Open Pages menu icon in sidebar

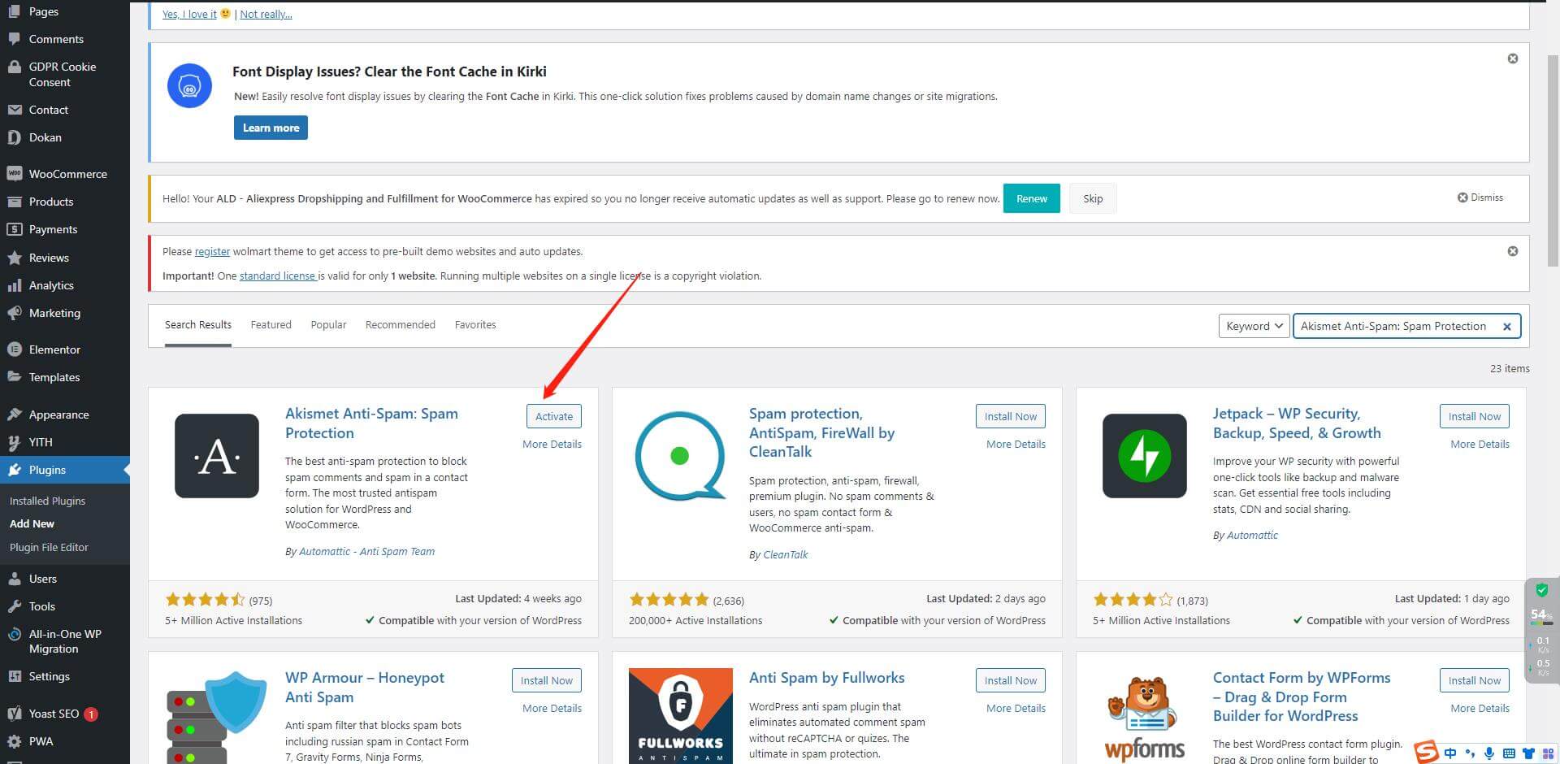click(x=14, y=11)
